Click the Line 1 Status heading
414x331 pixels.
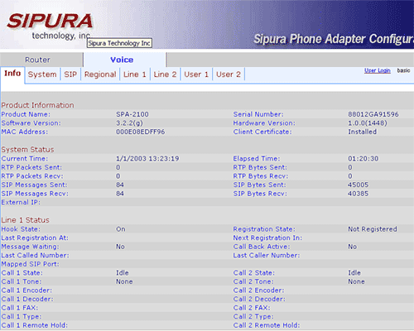pyautogui.click(x=25, y=220)
